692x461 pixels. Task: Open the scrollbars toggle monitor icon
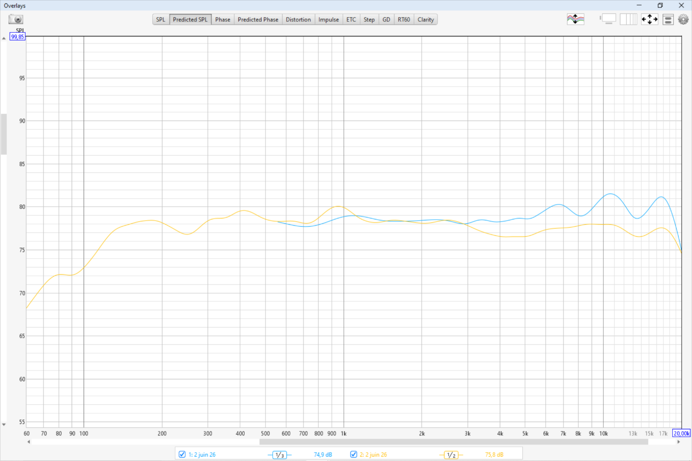(608, 19)
